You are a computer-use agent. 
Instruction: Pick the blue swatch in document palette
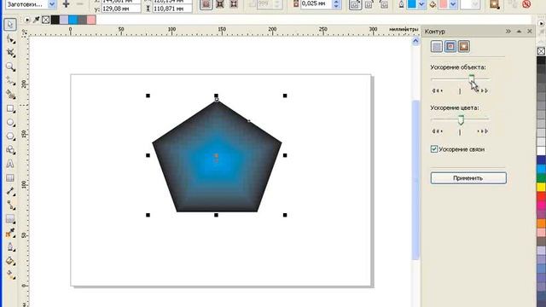(73, 20)
